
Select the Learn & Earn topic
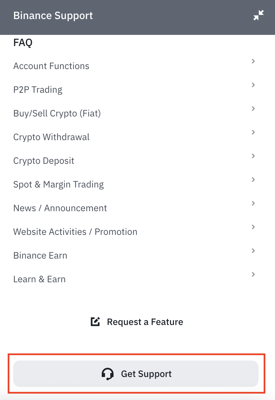click(x=39, y=279)
